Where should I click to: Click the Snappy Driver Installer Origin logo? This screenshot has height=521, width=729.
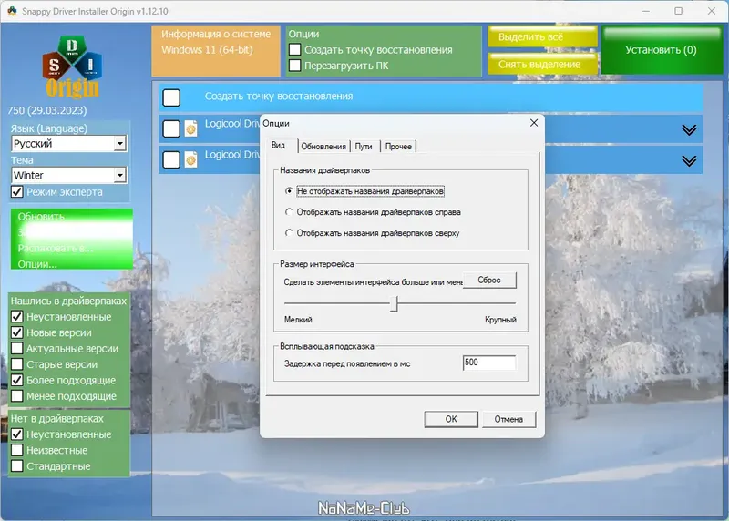72,66
